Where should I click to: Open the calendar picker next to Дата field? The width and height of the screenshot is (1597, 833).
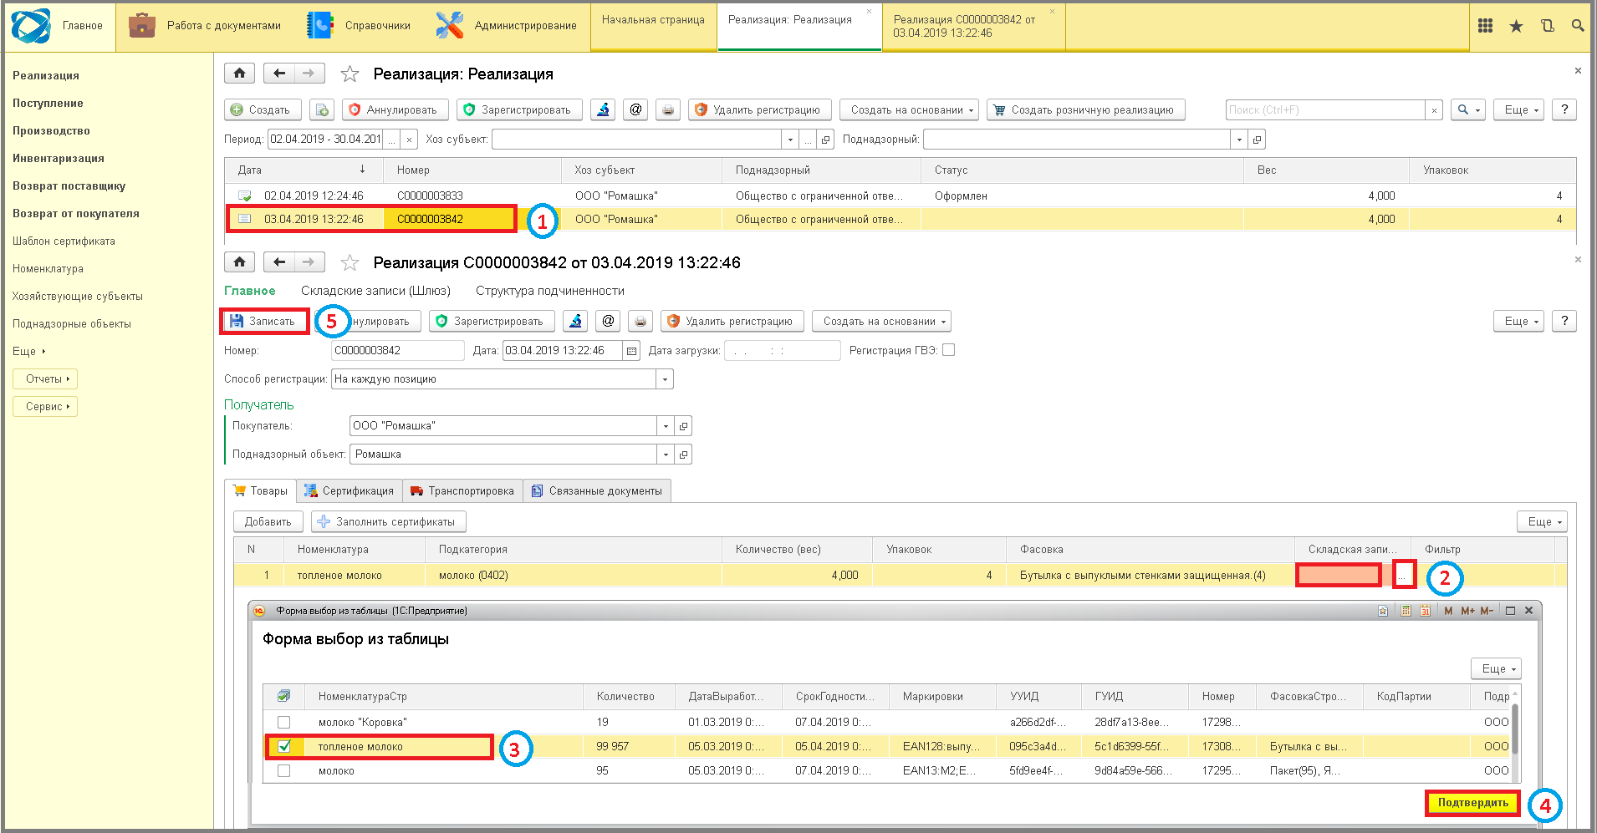631,351
